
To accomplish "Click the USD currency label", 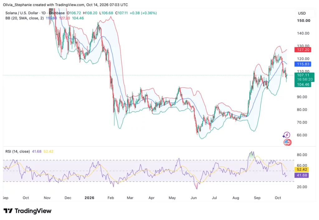I will pyautogui.click(x=302, y=13).
